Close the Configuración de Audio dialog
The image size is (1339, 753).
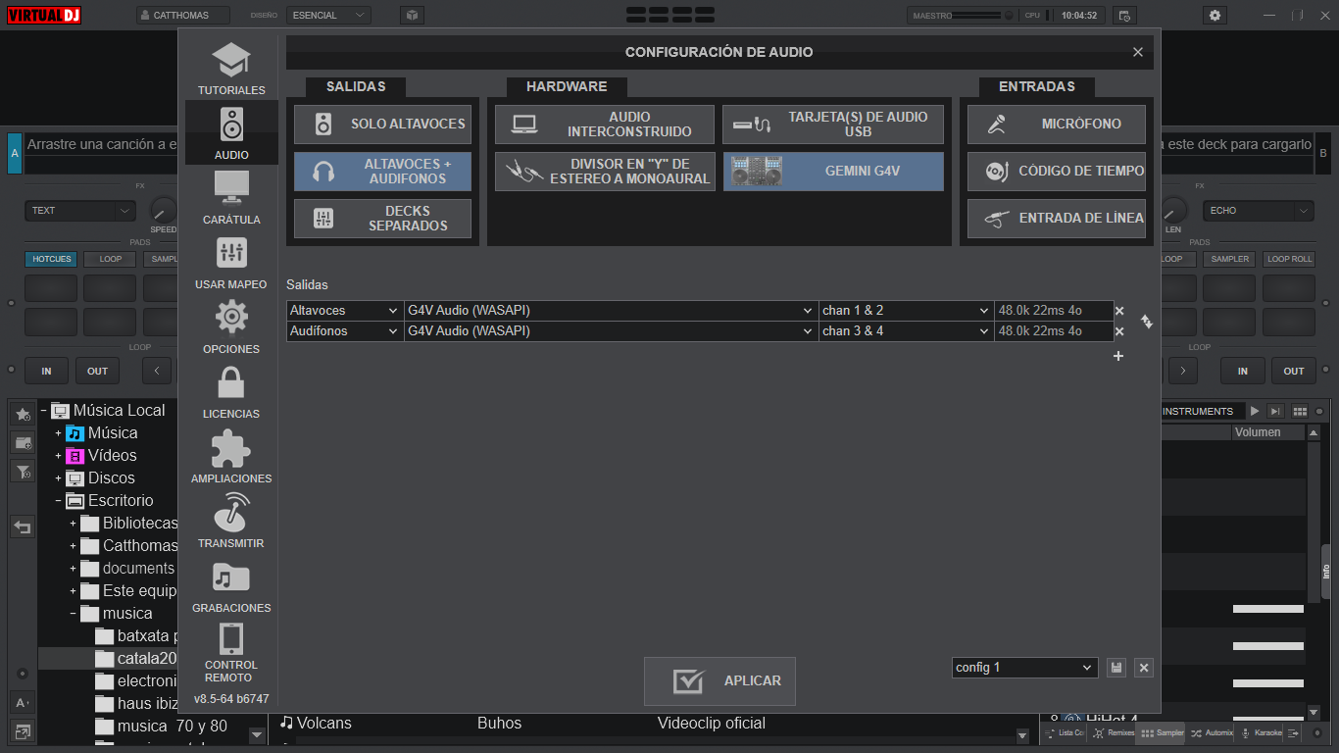click(1138, 52)
